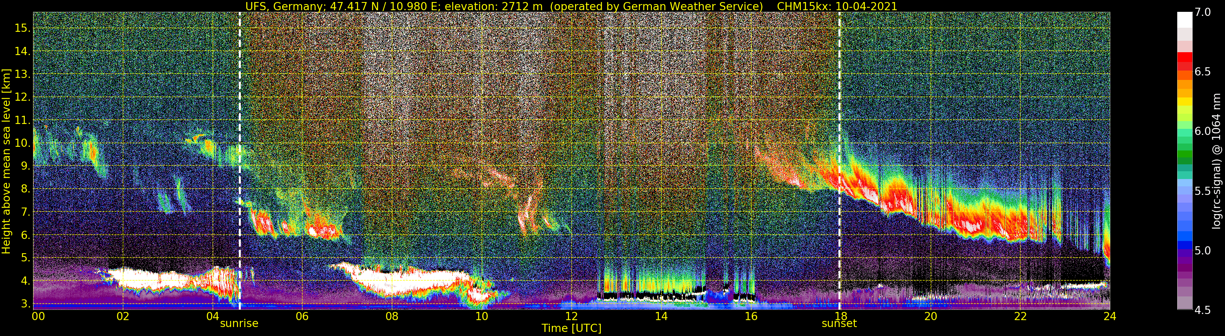Click the "6.0" colorbar tick value
The image size is (1225, 336).
1203,131
